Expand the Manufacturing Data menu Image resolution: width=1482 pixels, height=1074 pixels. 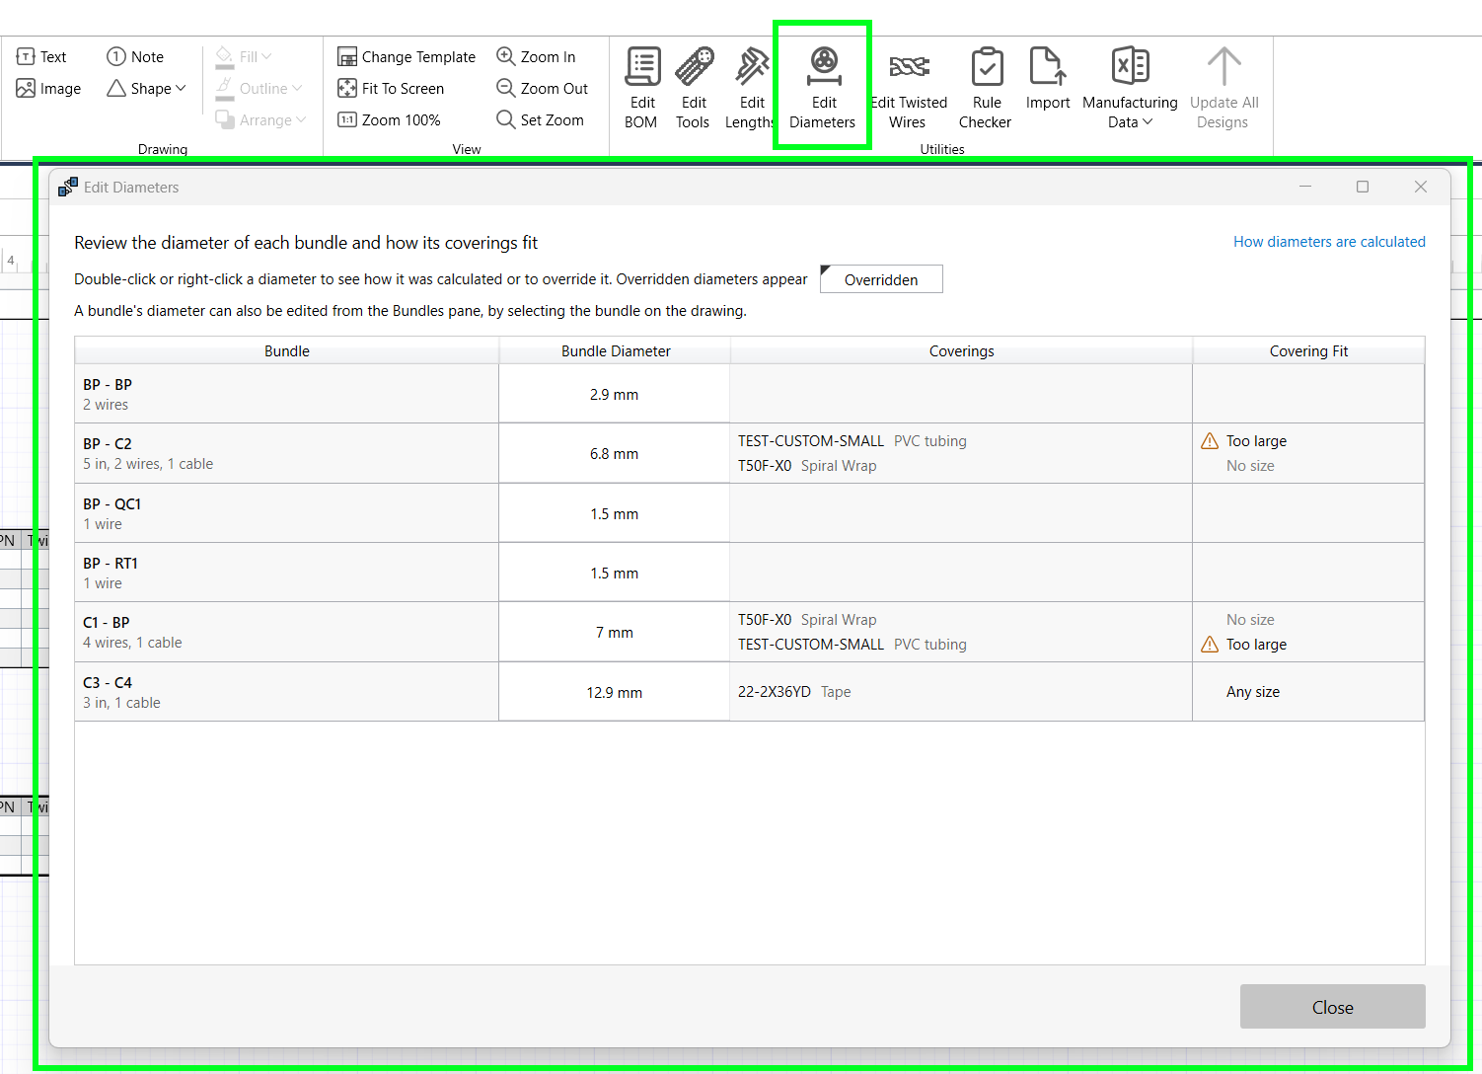click(x=1130, y=88)
